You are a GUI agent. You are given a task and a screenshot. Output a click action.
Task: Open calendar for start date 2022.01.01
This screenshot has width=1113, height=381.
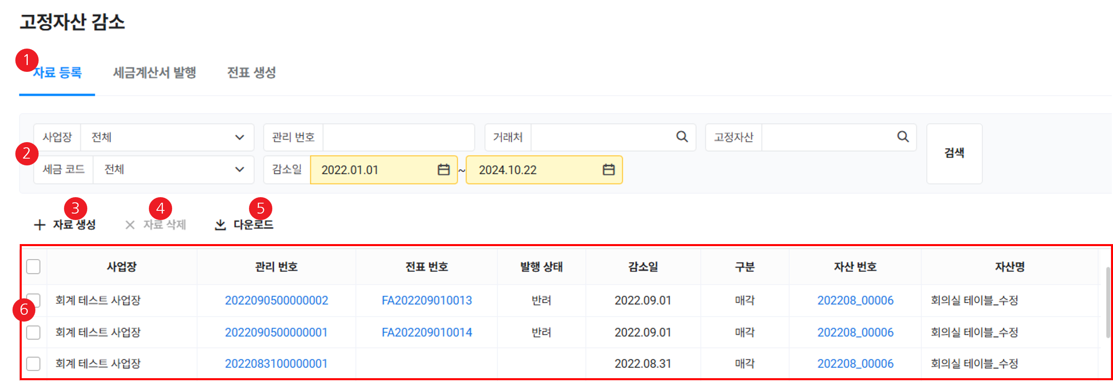coord(443,169)
